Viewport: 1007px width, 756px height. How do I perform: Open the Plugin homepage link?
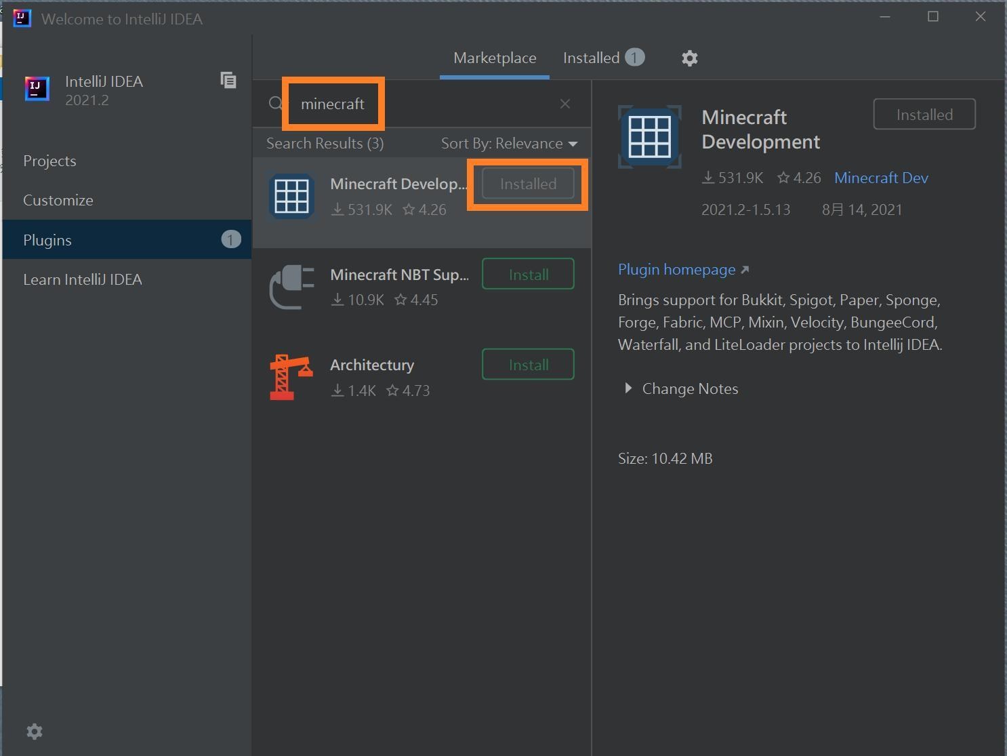pyautogui.click(x=683, y=270)
